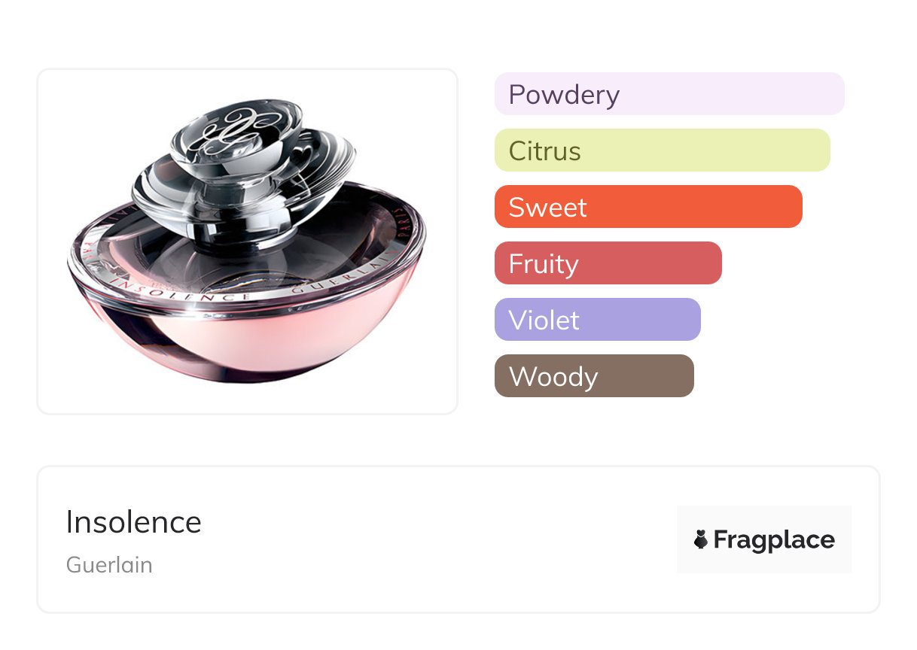Viewport: 917px width, 650px height.
Task: Click the brown Woody accord bar
Action: coord(593,376)
